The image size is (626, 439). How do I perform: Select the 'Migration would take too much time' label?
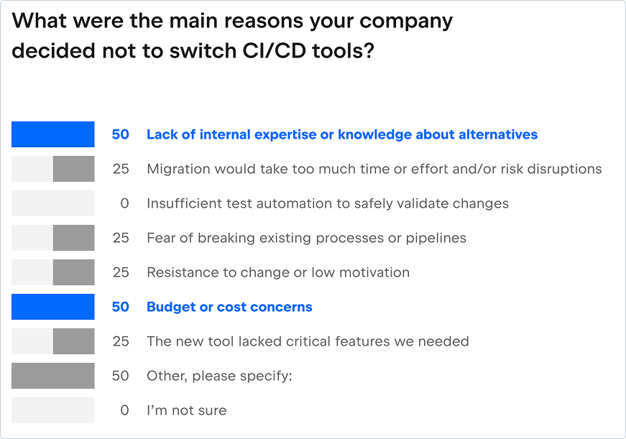tap(374, 169)
